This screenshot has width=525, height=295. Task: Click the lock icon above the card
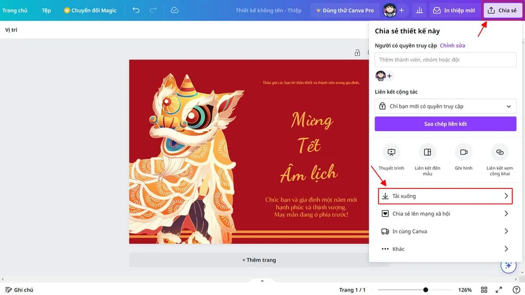click(x=357, y=52)
